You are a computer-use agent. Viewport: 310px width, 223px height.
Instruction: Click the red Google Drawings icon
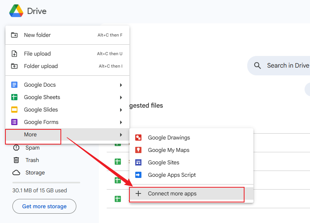138,138
